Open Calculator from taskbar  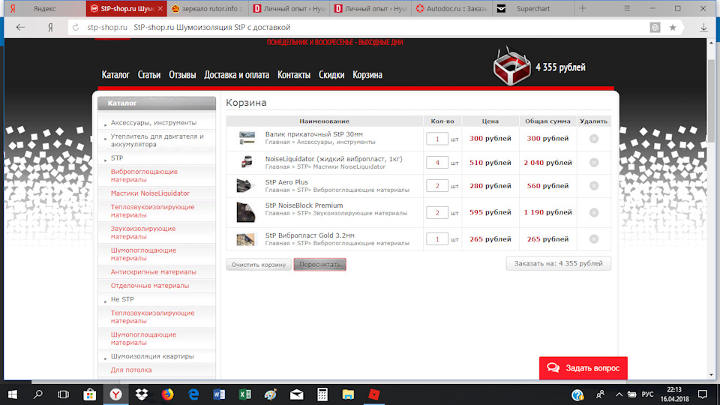tap(322, 394)
